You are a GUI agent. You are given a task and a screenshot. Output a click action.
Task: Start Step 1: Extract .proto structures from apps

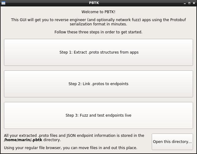point(98,52)
